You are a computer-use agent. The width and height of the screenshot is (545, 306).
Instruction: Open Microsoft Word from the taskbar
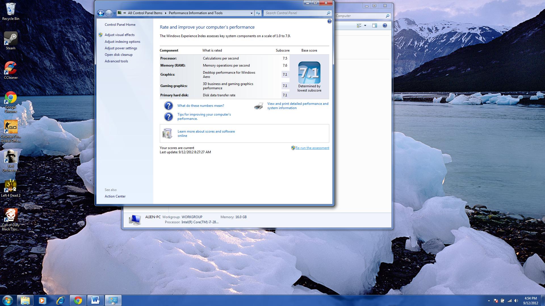click(95, 300)
